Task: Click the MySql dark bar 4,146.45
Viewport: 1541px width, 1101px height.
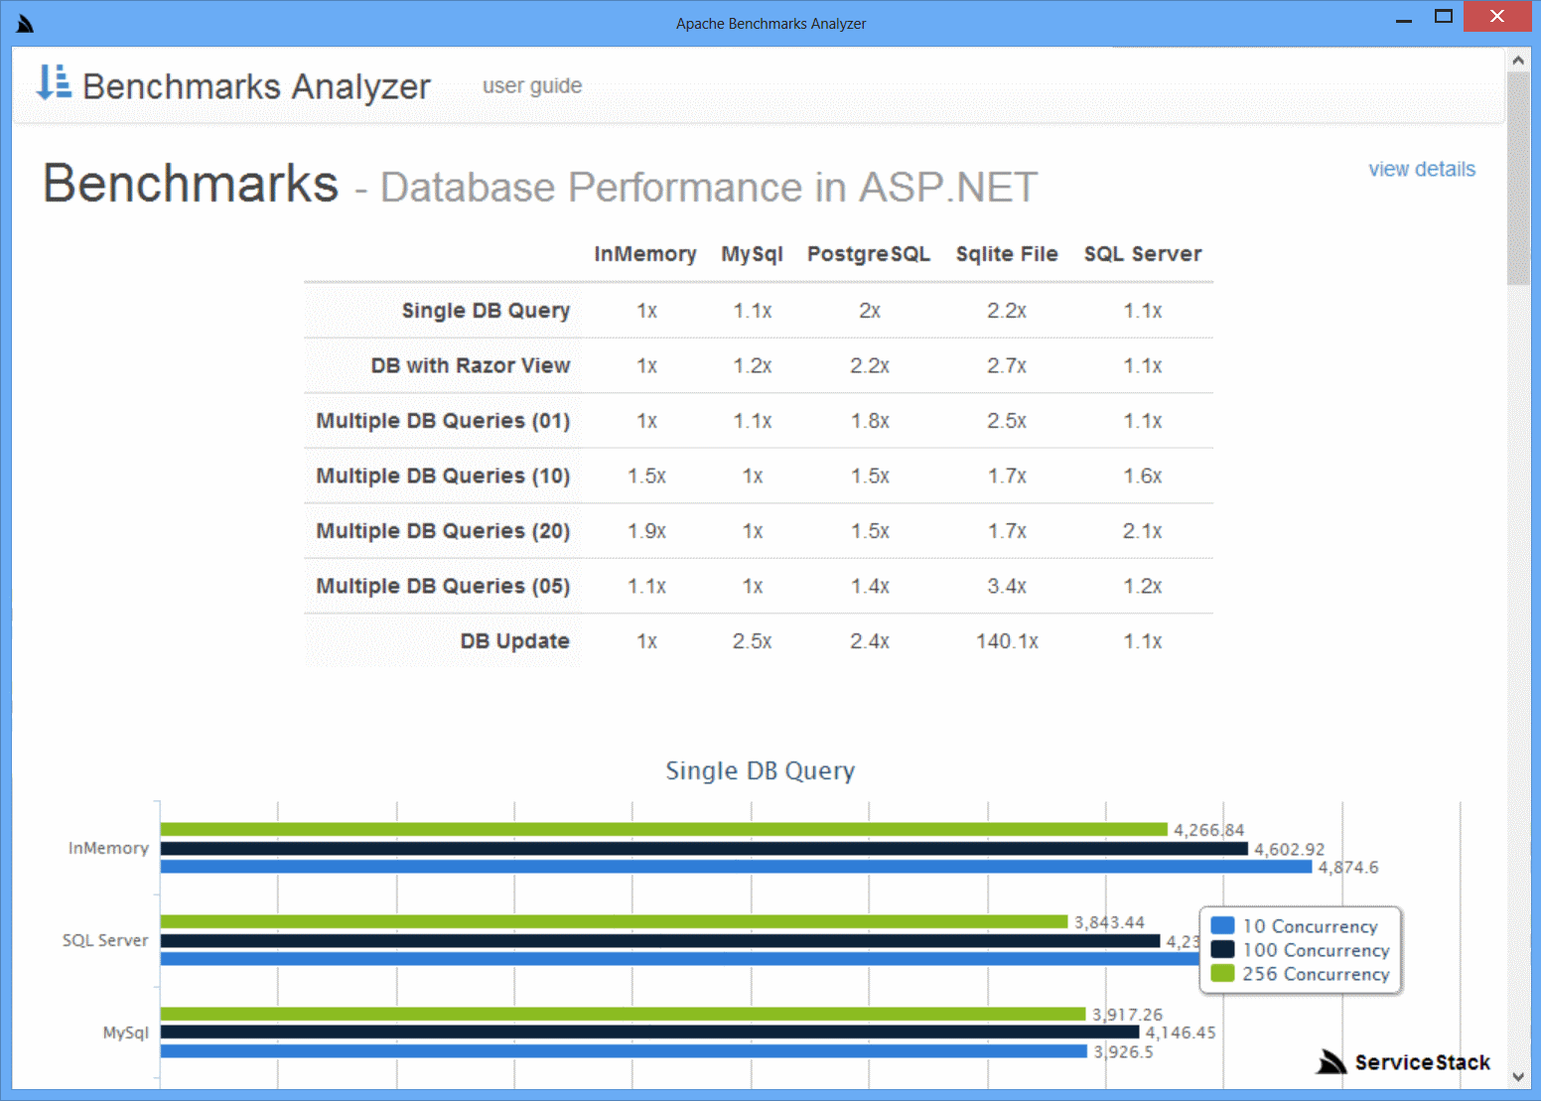Action: (x=649, y=1032)
